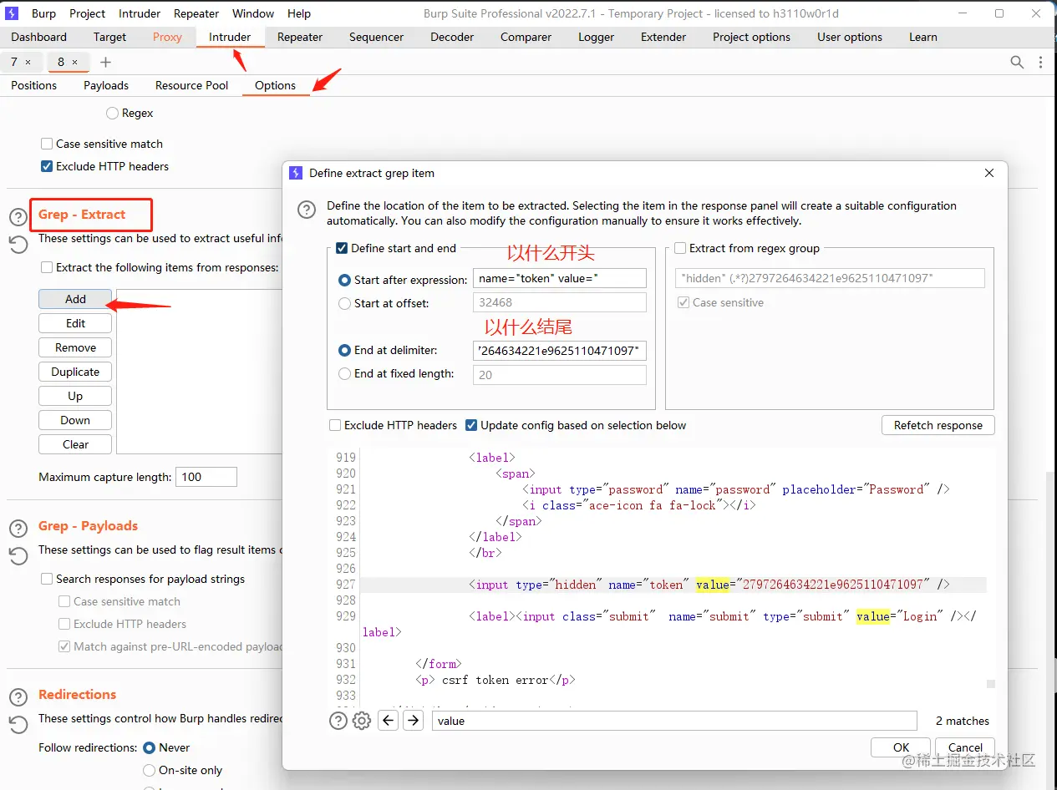Enable Extract from regex group checkbox
This screenshot has height=790, width=1057.
pyautogui.click(x=680, y=248)
